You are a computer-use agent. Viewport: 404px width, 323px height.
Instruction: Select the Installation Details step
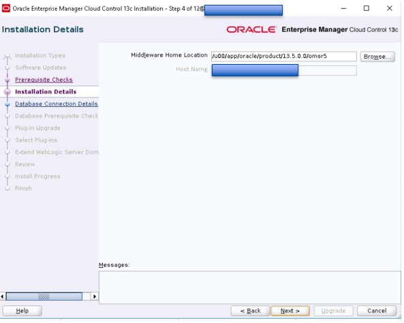46,92
